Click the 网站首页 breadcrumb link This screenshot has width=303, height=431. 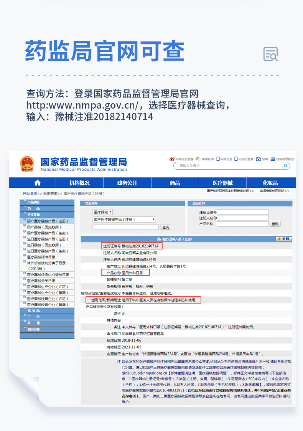click(x=30, y=194)
